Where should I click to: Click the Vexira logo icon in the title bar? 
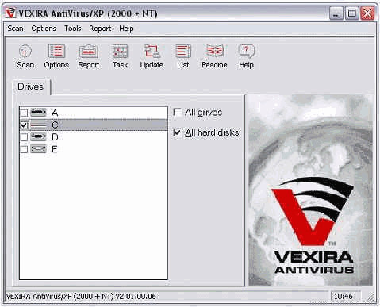10,13
